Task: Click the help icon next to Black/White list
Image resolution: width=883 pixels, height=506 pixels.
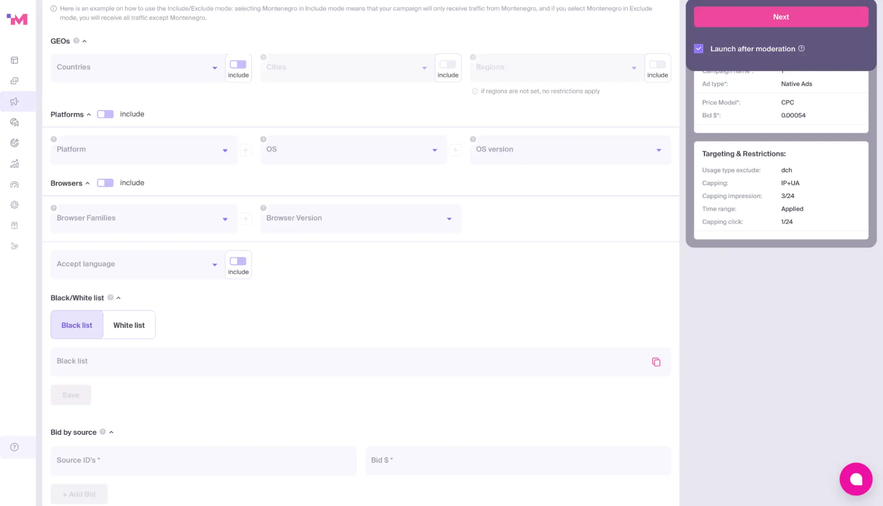Action: pos(110,297)
